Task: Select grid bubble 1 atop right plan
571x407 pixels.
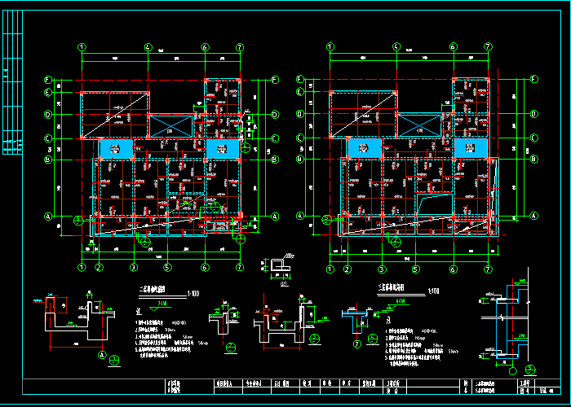Action: (x=330, y=47)
